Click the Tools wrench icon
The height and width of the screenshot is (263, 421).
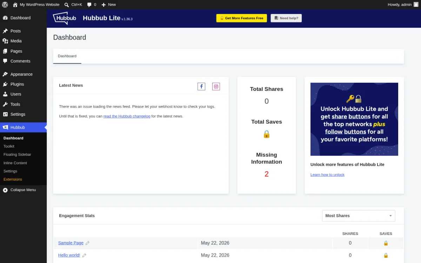(5, 104)
